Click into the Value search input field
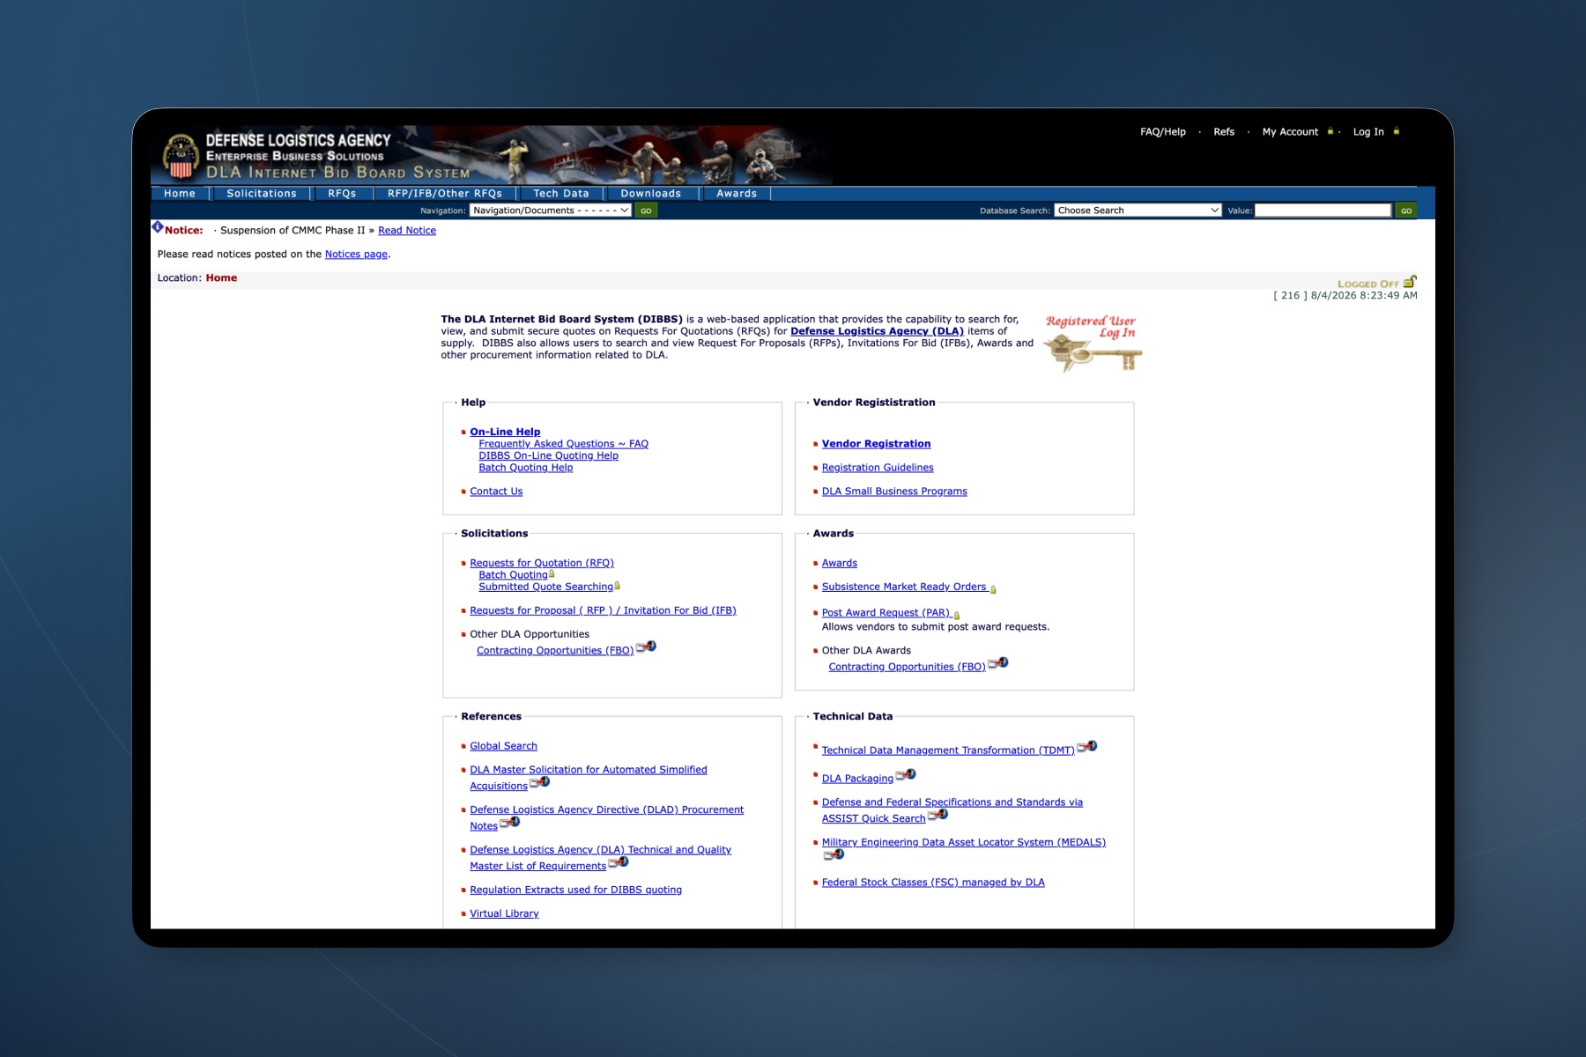 coord(1323,211)
